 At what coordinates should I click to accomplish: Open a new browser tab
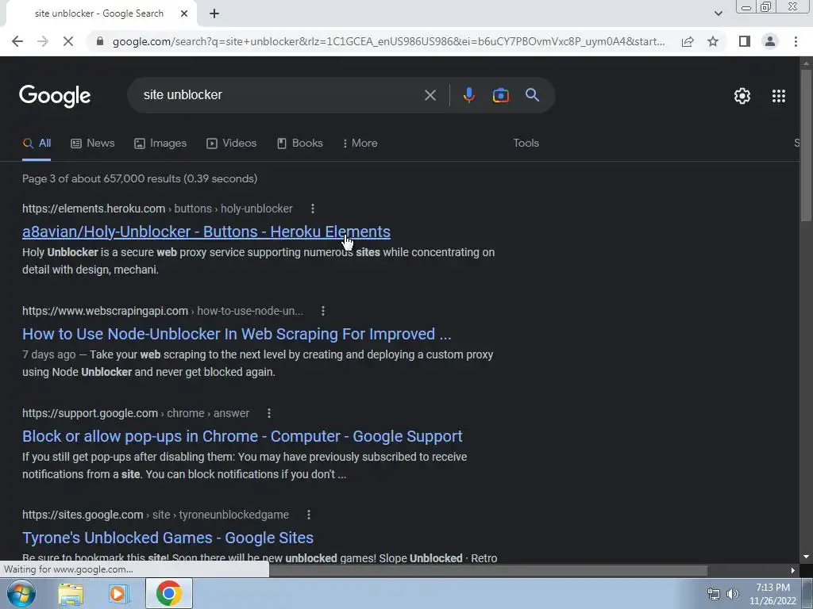(x=214, y=13)
